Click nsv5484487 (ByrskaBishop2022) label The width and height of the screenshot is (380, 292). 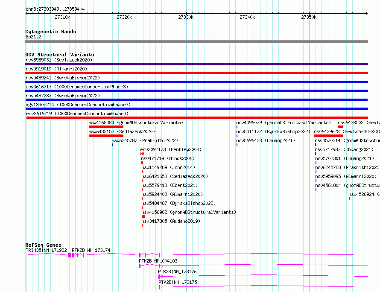(178, 203)
